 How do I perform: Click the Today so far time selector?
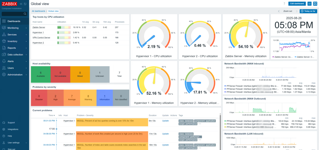click(308, 11)
